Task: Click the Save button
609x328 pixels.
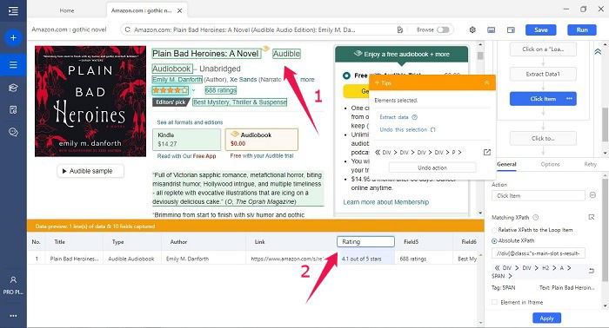Action: click(540, 30)
